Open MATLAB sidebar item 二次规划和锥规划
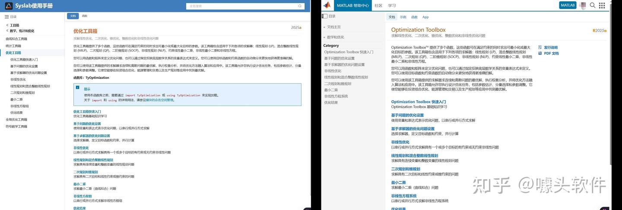622x210 pixels. tap(338, 83)
